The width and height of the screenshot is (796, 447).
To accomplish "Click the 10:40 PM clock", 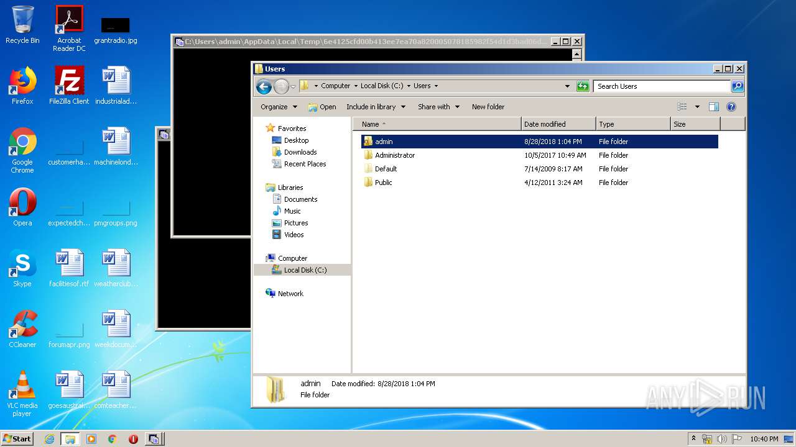I will pyautogui.click(x=764, y=439).
